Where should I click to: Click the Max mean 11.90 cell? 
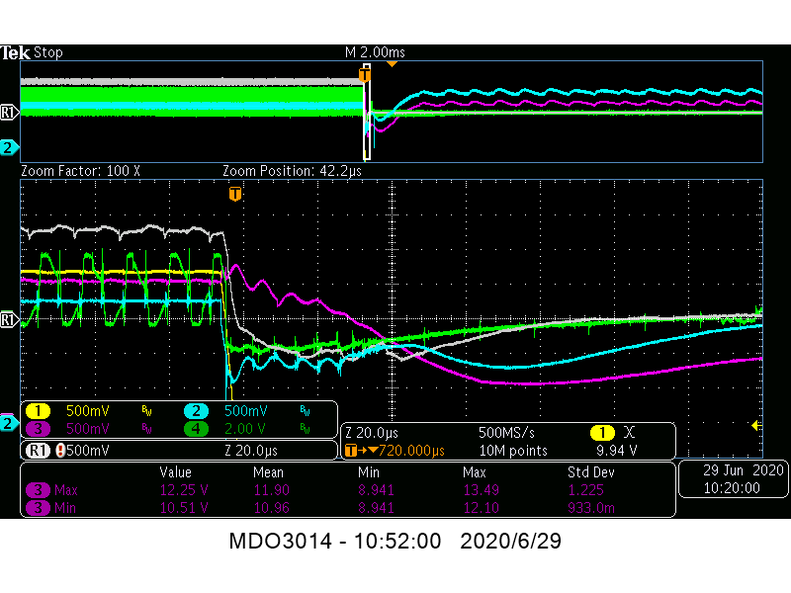(271, 490)
